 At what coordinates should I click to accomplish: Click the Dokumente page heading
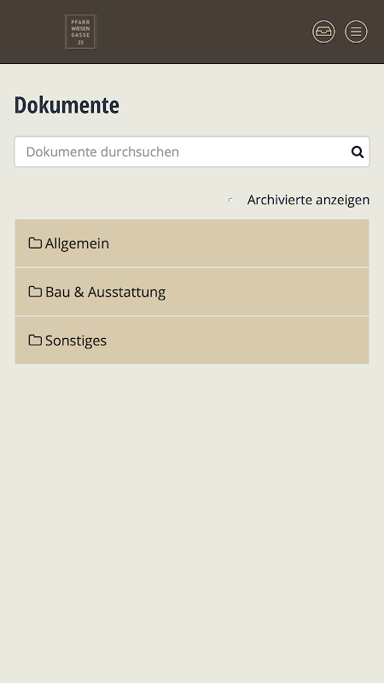(x=67, y=105)
